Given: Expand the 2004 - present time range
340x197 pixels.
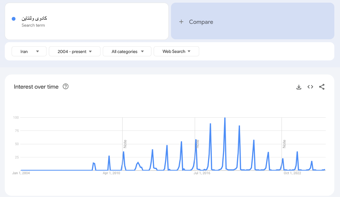Looking at the screenshot, I should click(x=74, y=52).
